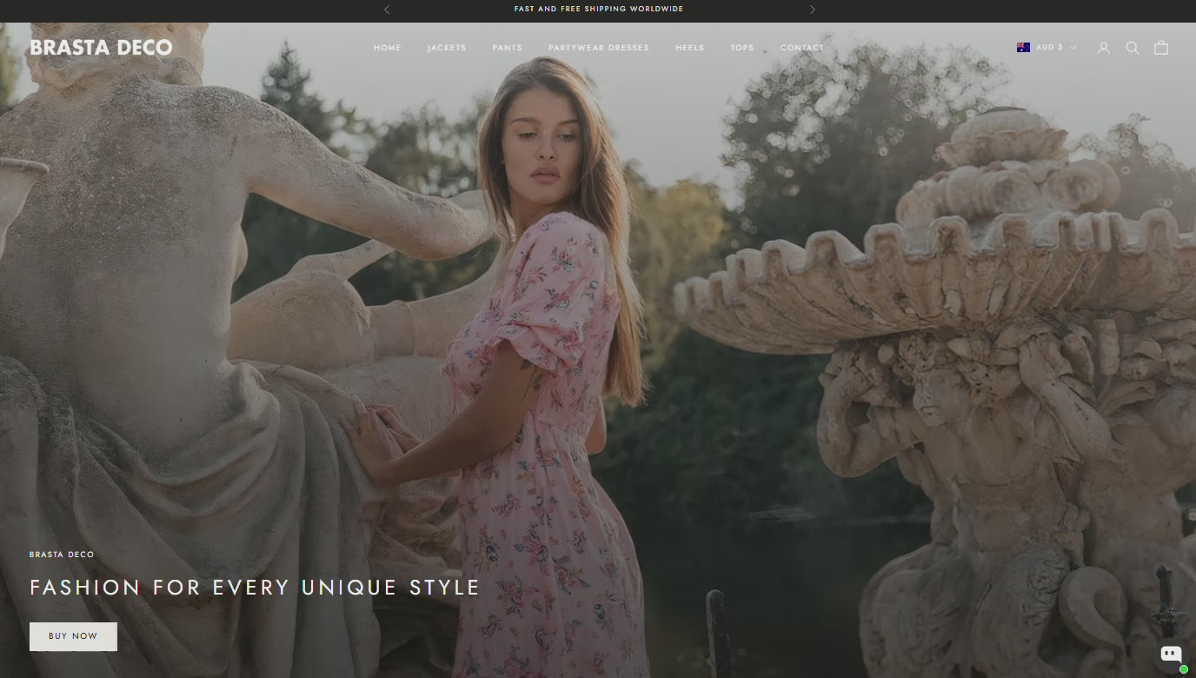Browse the Tops category
The height and width of the screenshot is (678, 1196).
click(x=741, y=48)
